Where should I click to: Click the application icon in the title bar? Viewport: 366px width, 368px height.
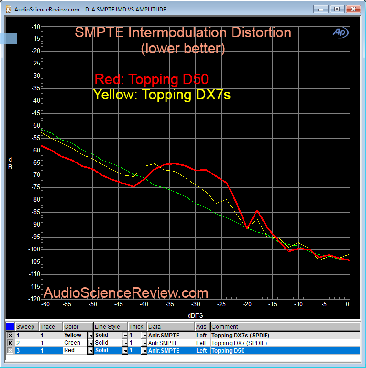[9, 10]
